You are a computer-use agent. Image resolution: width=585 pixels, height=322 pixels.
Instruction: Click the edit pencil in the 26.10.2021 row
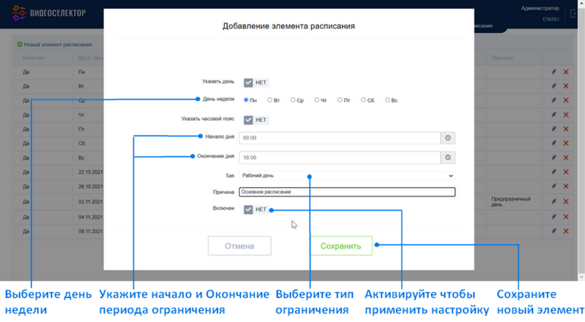pos(554,186)
